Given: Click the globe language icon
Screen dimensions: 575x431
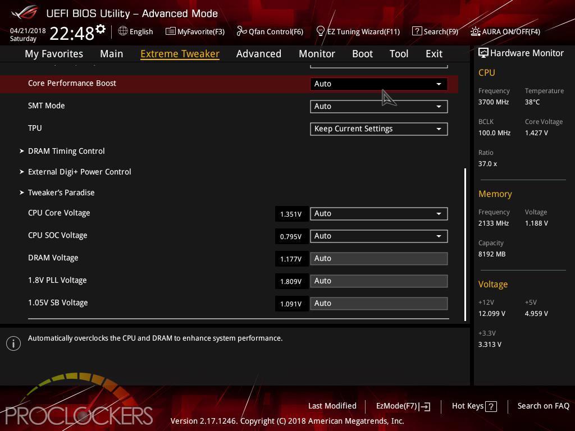Looking at the screenshot, I should pyautogui.click(x=123, y=31).
